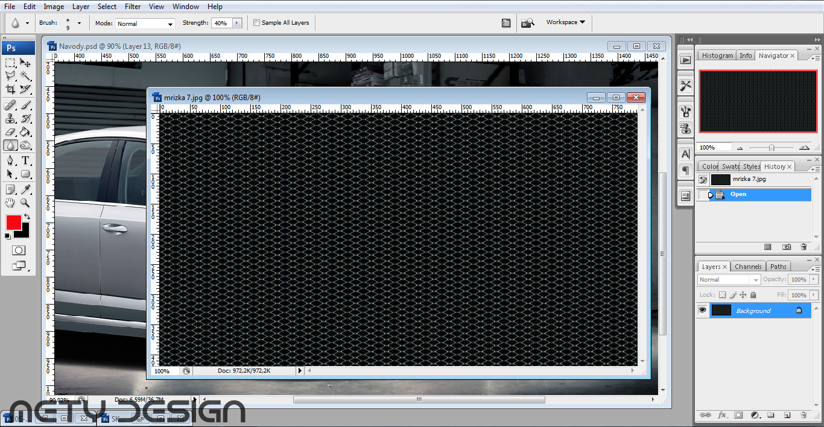Viewport: 824px width, 427px height.
Task: Select the Crop tool
Action: (x=10, y=89)
